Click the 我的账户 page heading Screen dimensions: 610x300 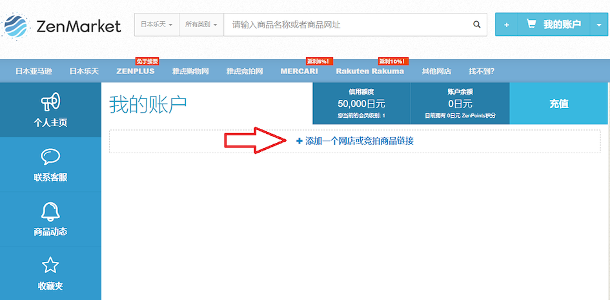coord(148,104)
